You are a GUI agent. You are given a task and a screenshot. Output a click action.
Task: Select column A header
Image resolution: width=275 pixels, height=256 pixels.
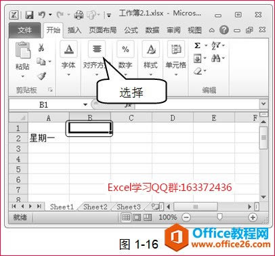click(x=49, y=118)
